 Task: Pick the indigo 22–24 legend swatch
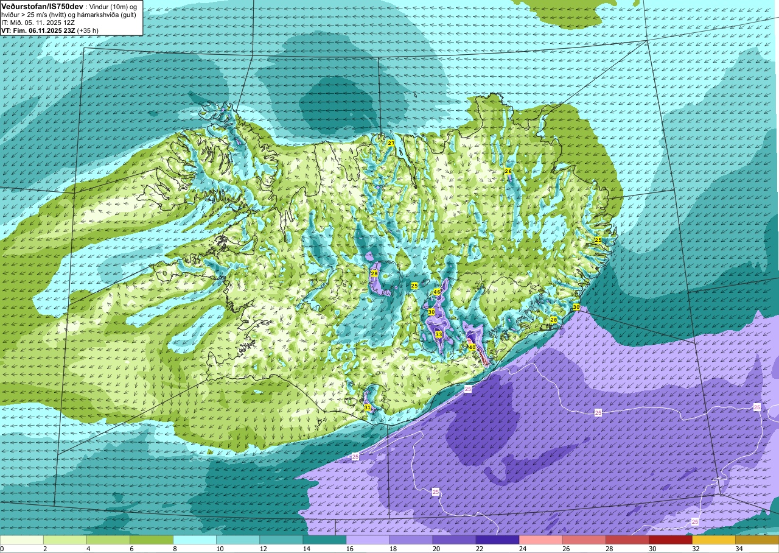tap(497, 540)
